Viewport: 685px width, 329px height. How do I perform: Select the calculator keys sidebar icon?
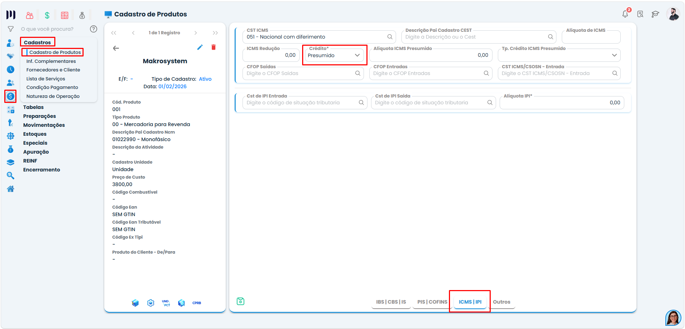click(11, 110)
